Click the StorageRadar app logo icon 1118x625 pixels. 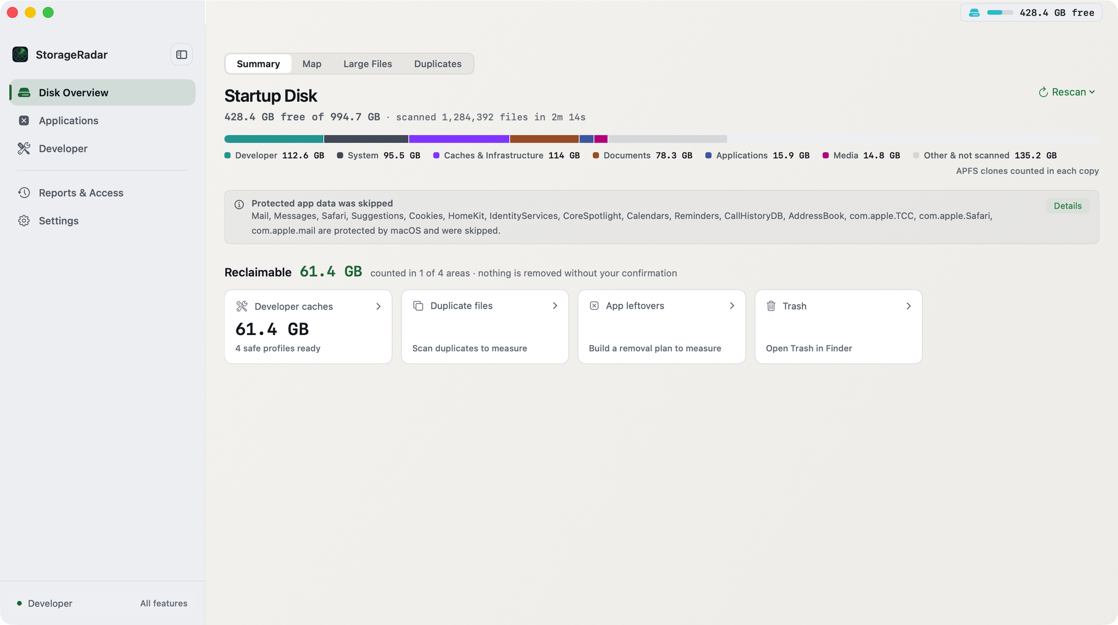click(x=20, y=55)
